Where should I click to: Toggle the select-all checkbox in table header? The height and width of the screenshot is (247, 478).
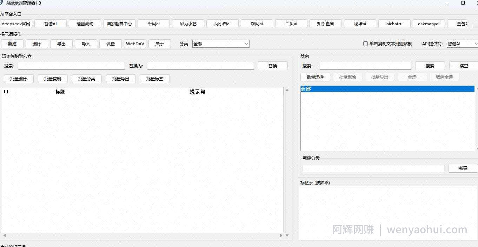click(6, 92)
